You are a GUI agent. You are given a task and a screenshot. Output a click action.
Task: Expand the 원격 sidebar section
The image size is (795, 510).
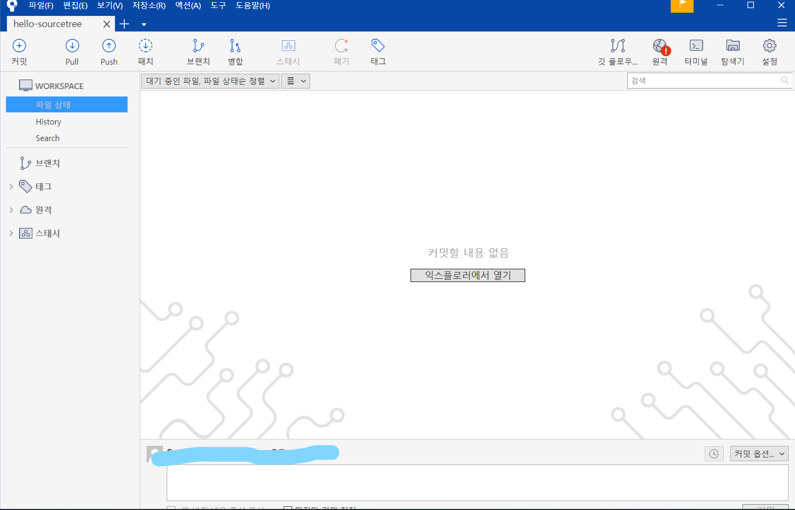coord(11,210)
